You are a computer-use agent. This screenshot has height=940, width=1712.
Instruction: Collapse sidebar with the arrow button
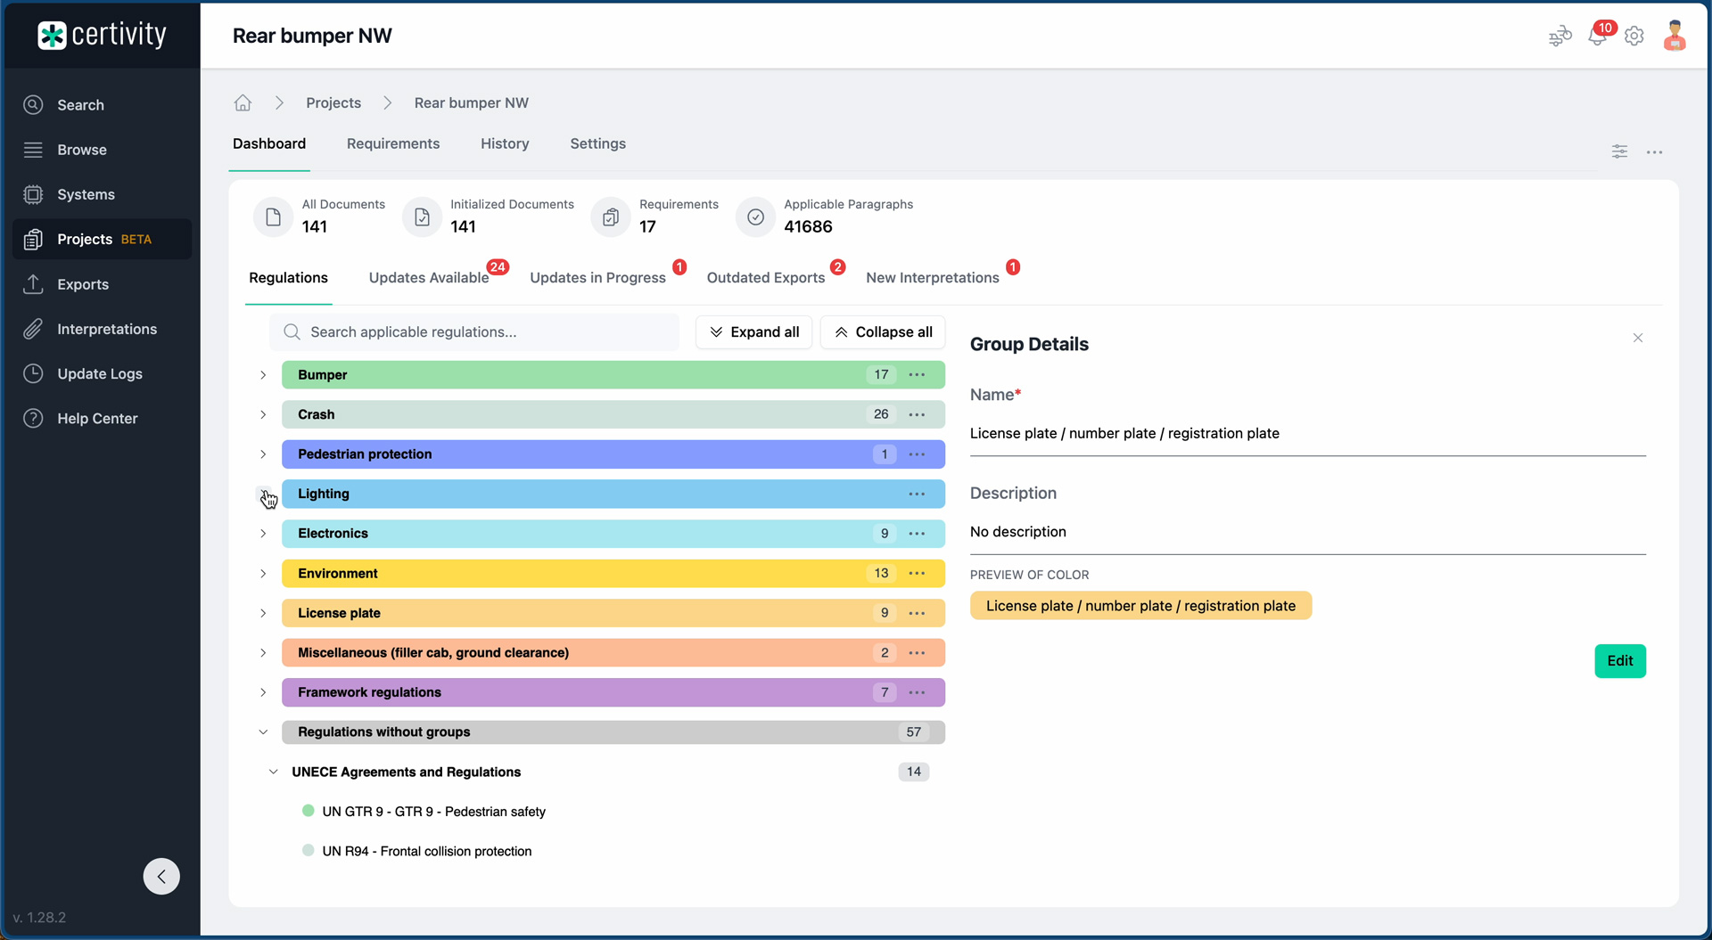(161, 876)
